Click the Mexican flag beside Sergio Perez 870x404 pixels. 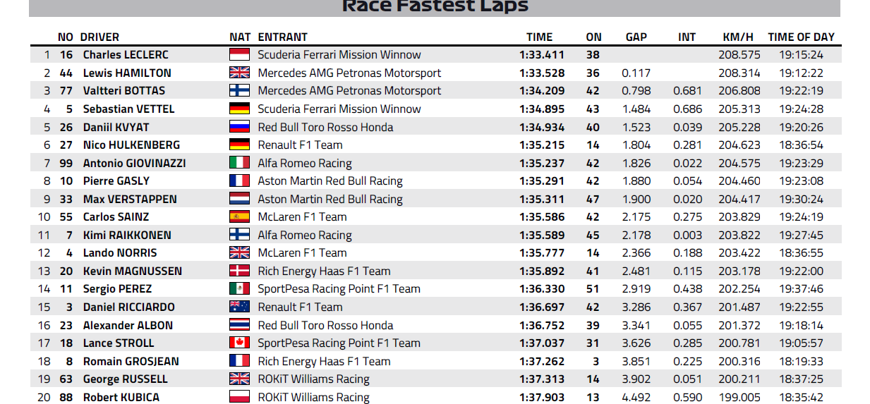[x=240, y=289]
